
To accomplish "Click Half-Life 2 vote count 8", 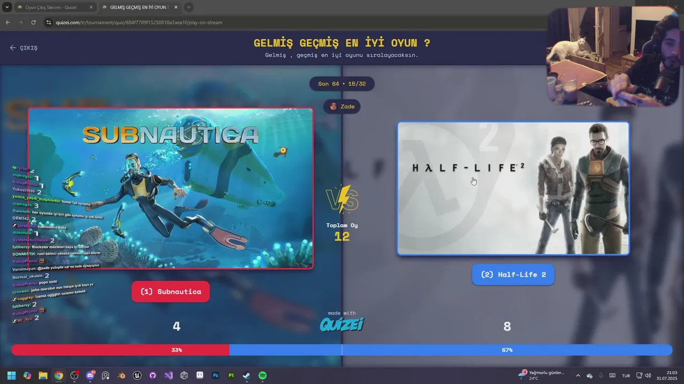I will point(507,326).
